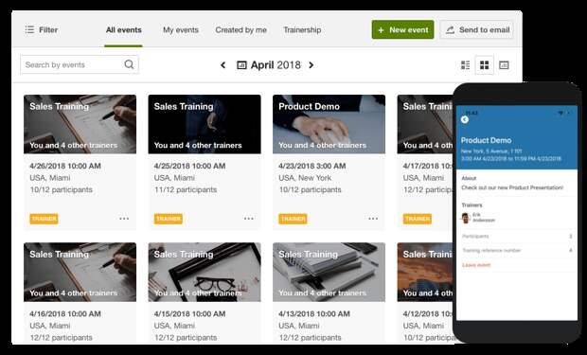The height and width of the screenshot is (355, 587).
Task: Click the Filter list icon
Action: point(29,29)
